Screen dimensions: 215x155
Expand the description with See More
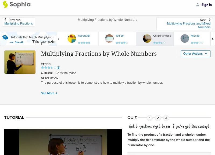click(x=49, y=93)
